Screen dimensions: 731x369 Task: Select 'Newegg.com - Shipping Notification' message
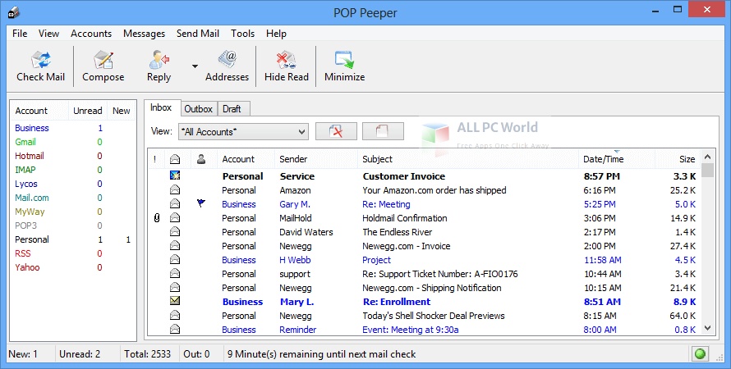432,288
